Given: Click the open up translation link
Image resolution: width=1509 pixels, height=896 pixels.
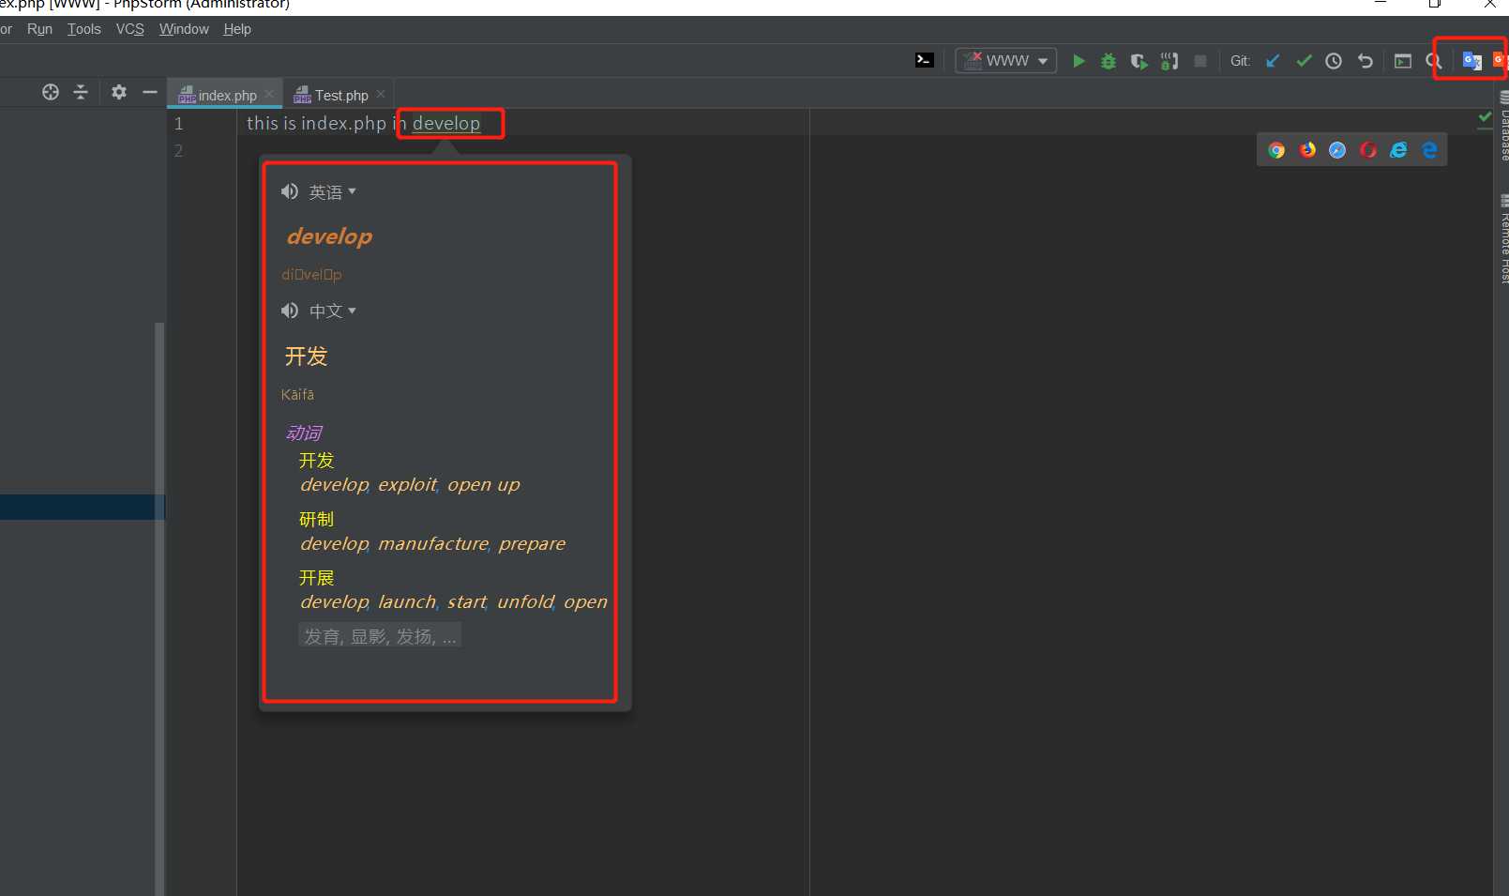Looking at the screenshot, I should click(483, 485).
